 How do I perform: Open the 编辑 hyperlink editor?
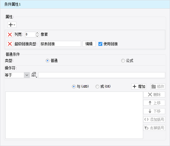pyautogui.click(x=89, y=44)
